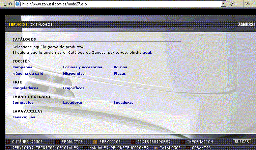Viewport: 256px width, 150px height.
Task: Click the 'CATÁLOGOS' page title heading
Action: [x=24, y=39]
